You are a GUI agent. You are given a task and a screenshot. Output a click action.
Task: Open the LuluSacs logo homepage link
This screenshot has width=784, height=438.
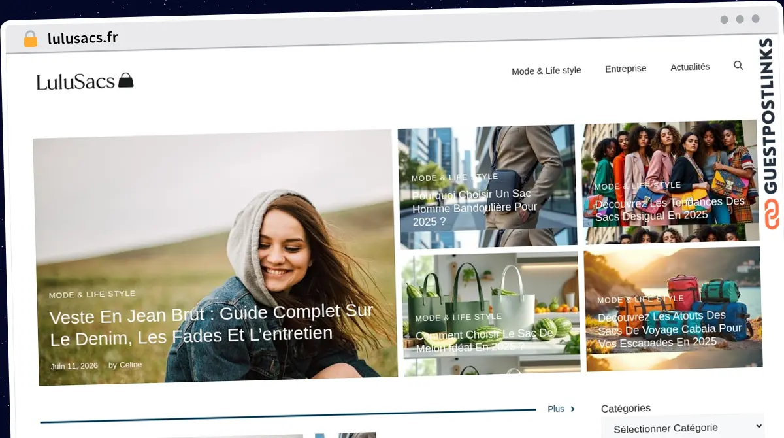pyautogui.click(x=85, y=81)
